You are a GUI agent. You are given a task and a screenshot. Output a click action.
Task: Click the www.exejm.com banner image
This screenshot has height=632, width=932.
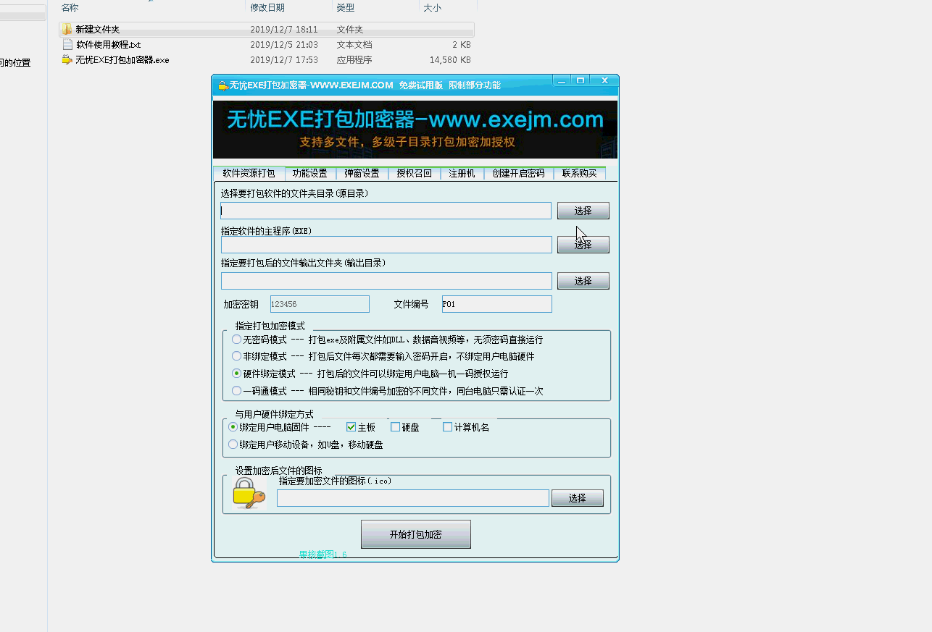click(x=415, y=129)
